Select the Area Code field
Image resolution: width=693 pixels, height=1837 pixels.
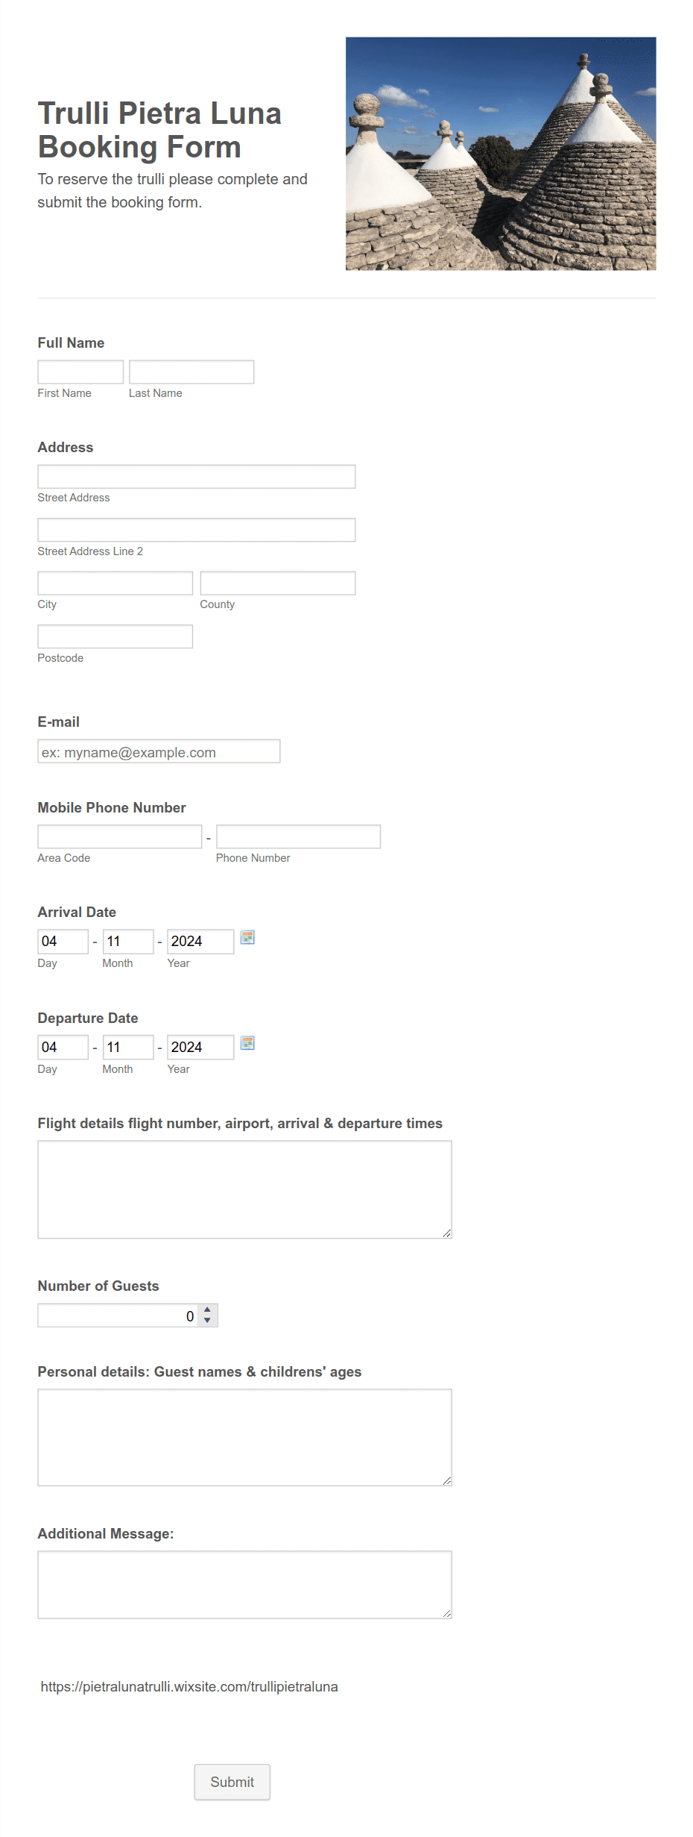[120, 837]
